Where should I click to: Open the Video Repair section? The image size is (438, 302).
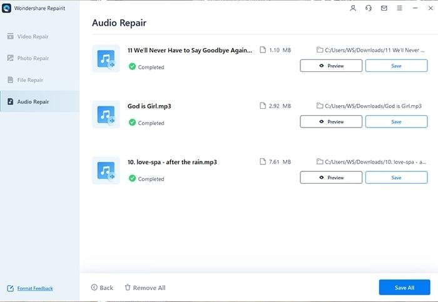[39, 36]
